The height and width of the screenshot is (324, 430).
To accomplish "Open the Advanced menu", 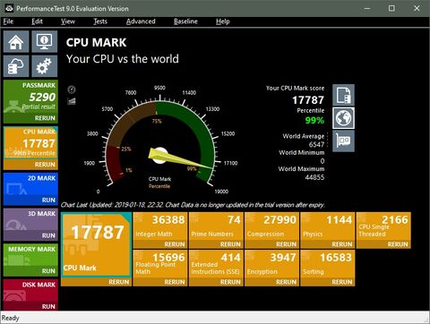I will (x=141, y=21).
